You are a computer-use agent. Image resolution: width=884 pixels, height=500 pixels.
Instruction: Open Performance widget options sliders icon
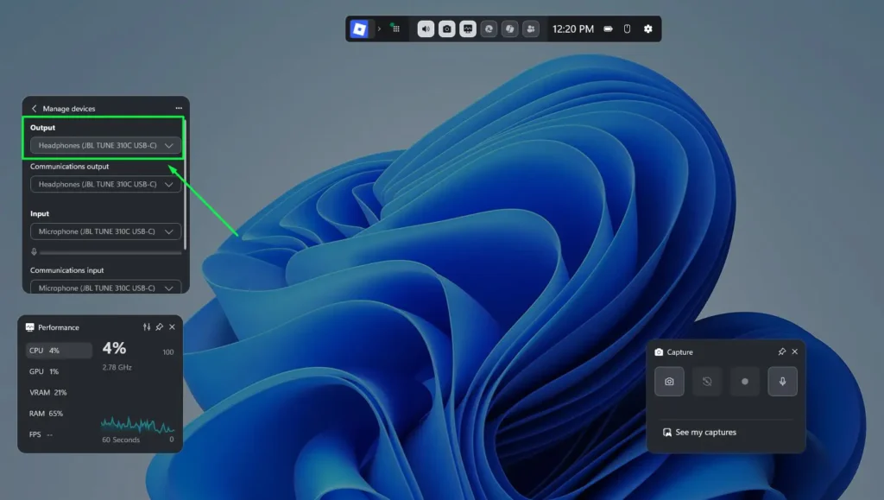coord(147,327)
